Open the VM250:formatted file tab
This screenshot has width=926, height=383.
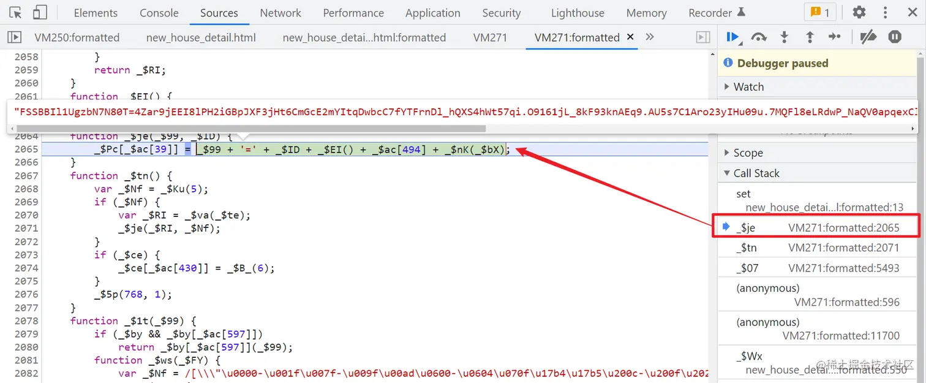[77, 37]
